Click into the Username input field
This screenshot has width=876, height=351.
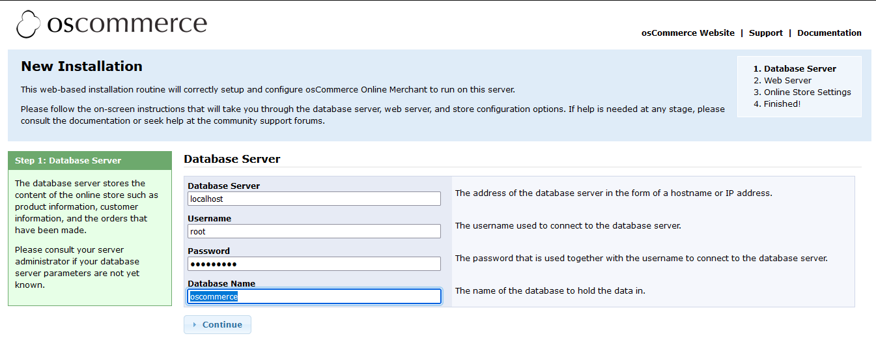pos(314,231)
